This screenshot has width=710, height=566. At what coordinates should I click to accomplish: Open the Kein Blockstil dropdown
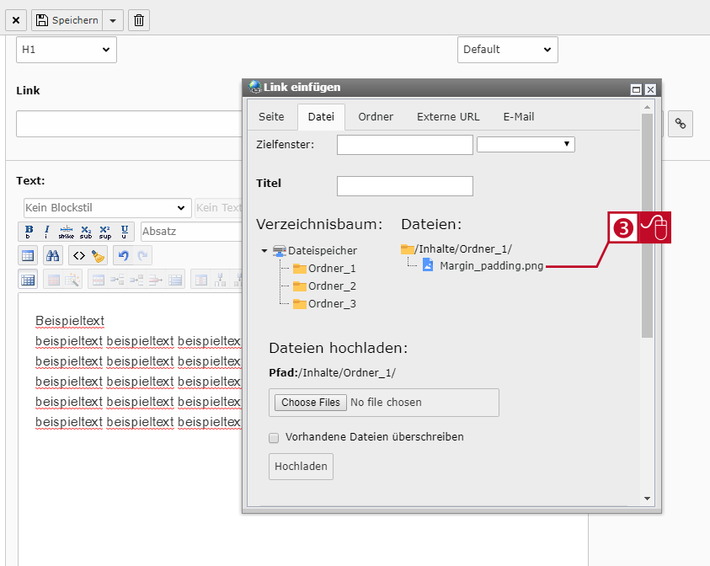point(107,208)
